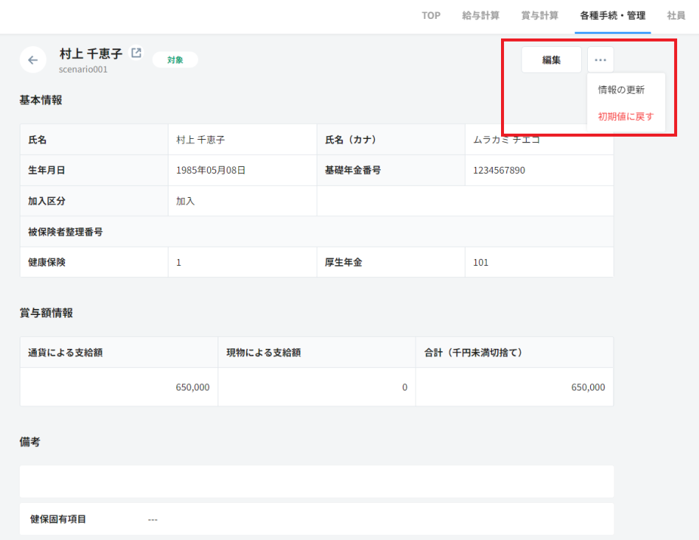Choose 初期値に戻す in the dropdown menu

pos(626,117)
